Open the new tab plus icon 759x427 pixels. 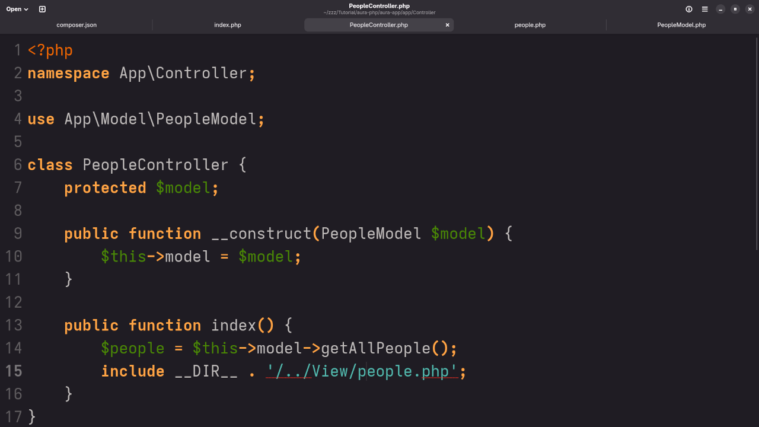(x=42, y=9)
